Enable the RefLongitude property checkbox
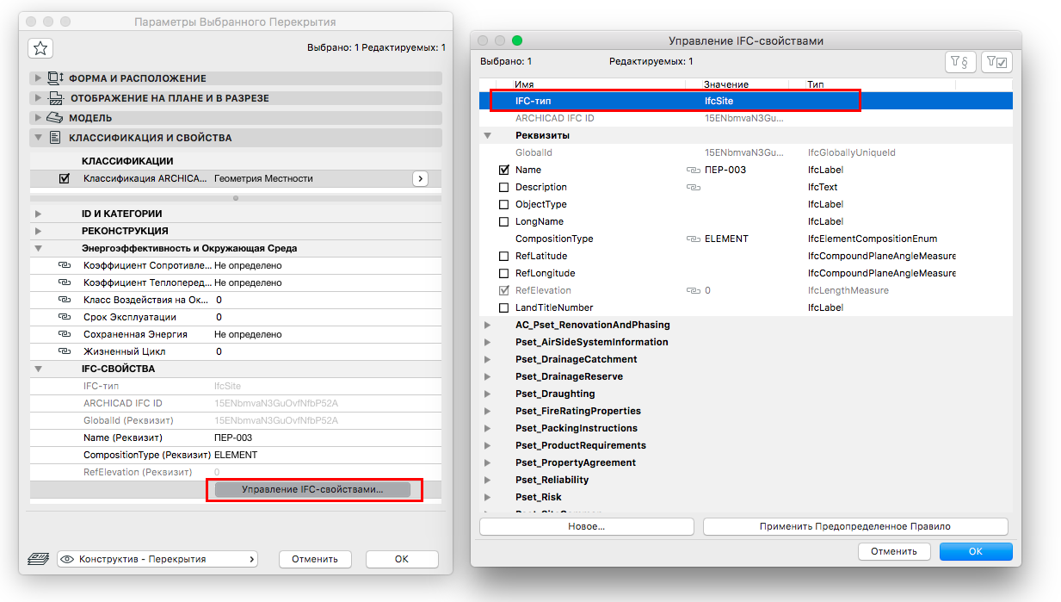Image resolution: width=1061 pixels, height=602 pixels. click(x=504, y=273)
